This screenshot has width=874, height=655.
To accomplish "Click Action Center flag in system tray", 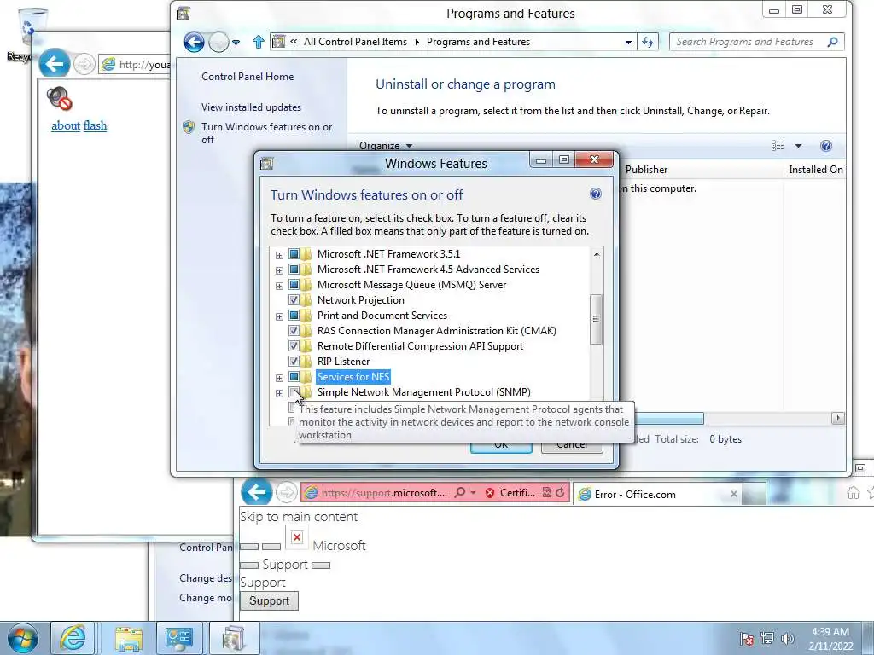I will pyautogui.click(x=747, y=638).
